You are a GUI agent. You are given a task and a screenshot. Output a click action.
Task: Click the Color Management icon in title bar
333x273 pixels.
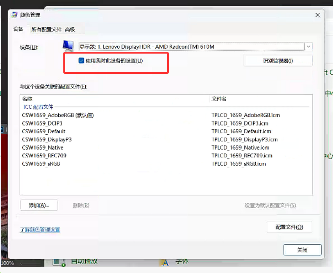[14, 15]
